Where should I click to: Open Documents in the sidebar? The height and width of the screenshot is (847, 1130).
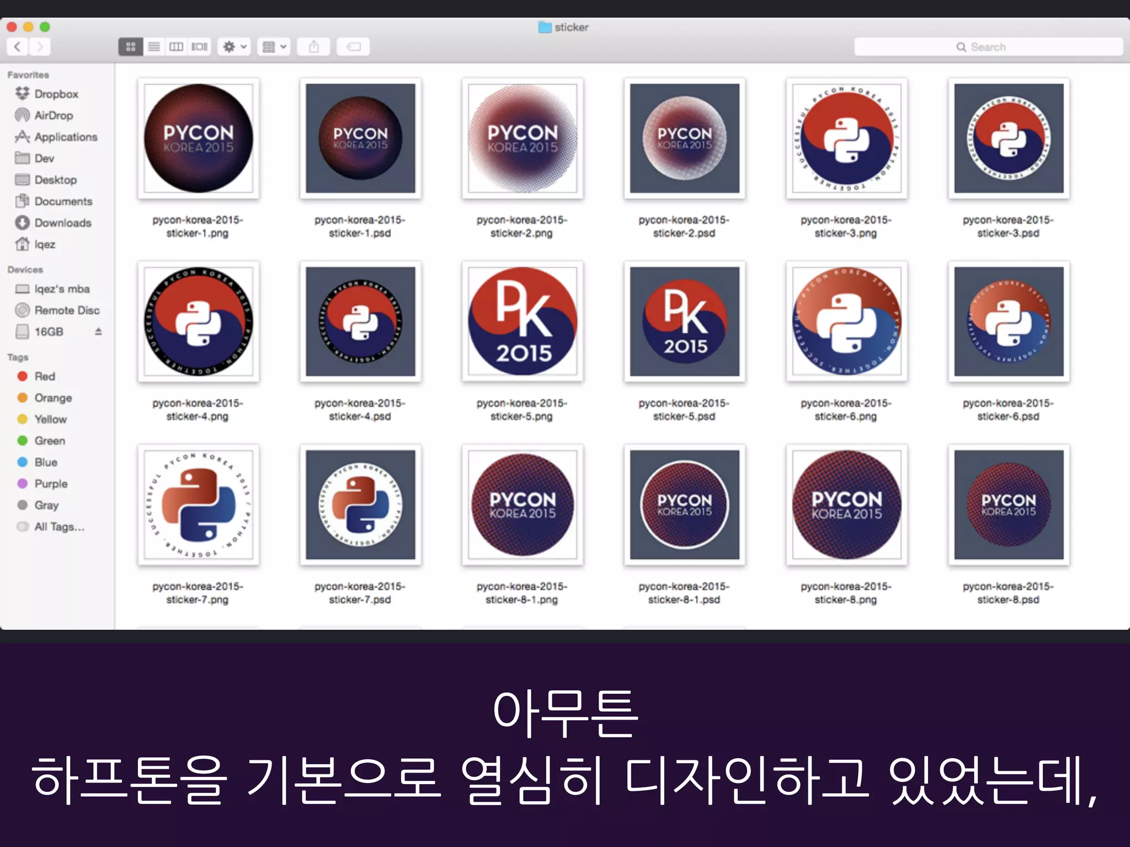pyautogui.click(x=55, y=201)
